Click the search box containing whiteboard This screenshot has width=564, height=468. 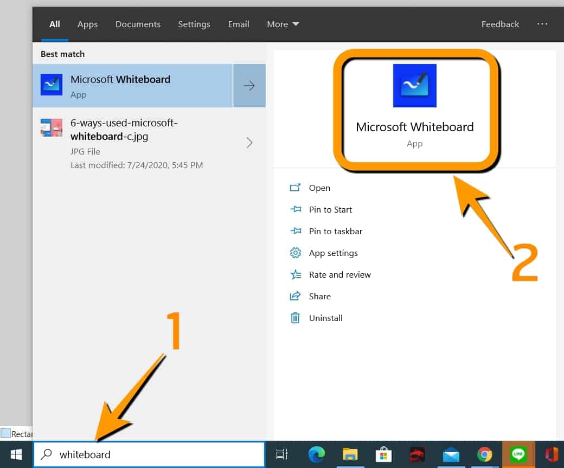click(x=157, y=454)
